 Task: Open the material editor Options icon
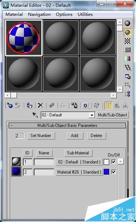click(128, 76)
